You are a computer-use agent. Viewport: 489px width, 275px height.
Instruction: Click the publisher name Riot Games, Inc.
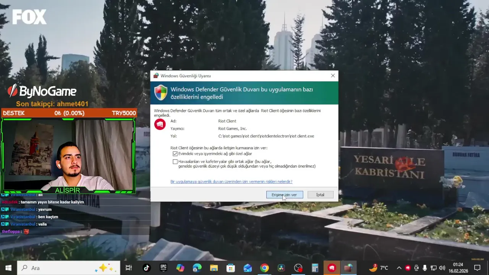coord(232,129)
